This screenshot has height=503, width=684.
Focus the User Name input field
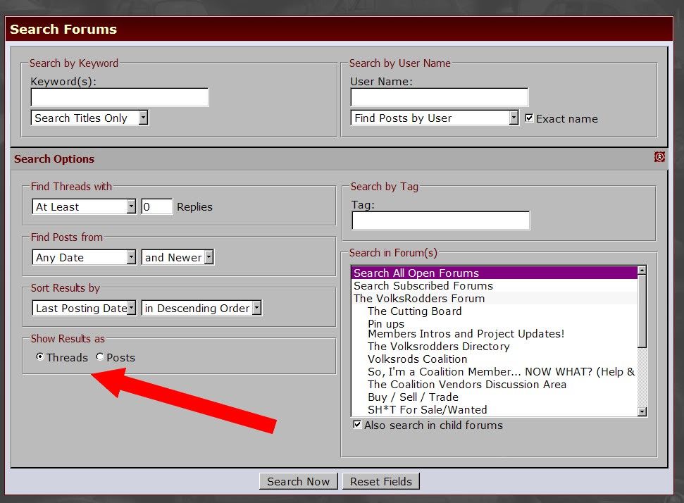pyautogui.click(x=440, y=97)
